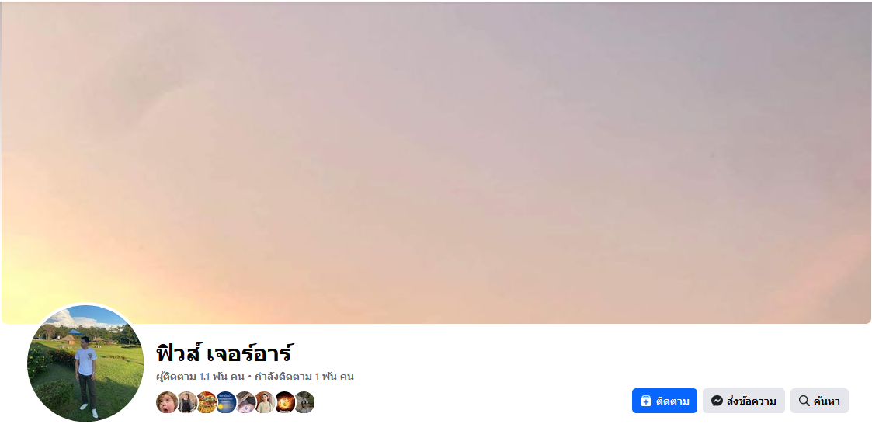Open the surprised child face follower avatar
The image size is (872, 431).
(x=167, y=402)
